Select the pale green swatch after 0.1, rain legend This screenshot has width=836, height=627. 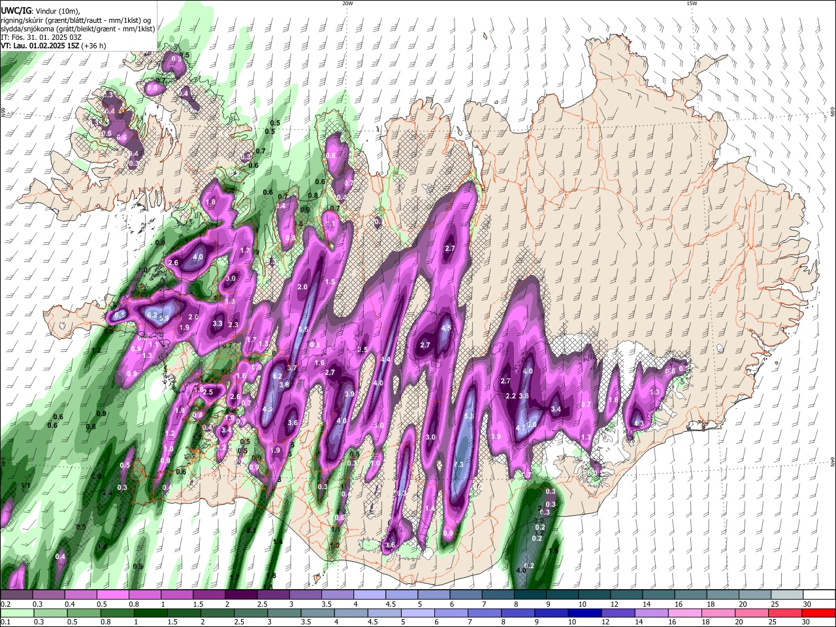point(16,613)
